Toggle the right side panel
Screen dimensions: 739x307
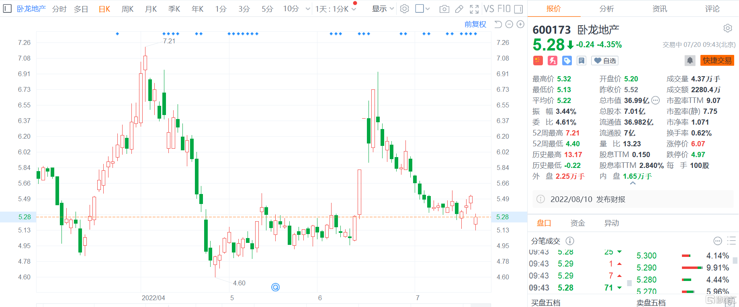(518, 9)
